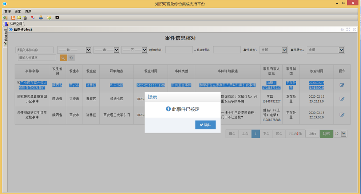Click 2020-02-15 23:02:13.0 verification time cell
Screen dimensions: 361x194
317,99
